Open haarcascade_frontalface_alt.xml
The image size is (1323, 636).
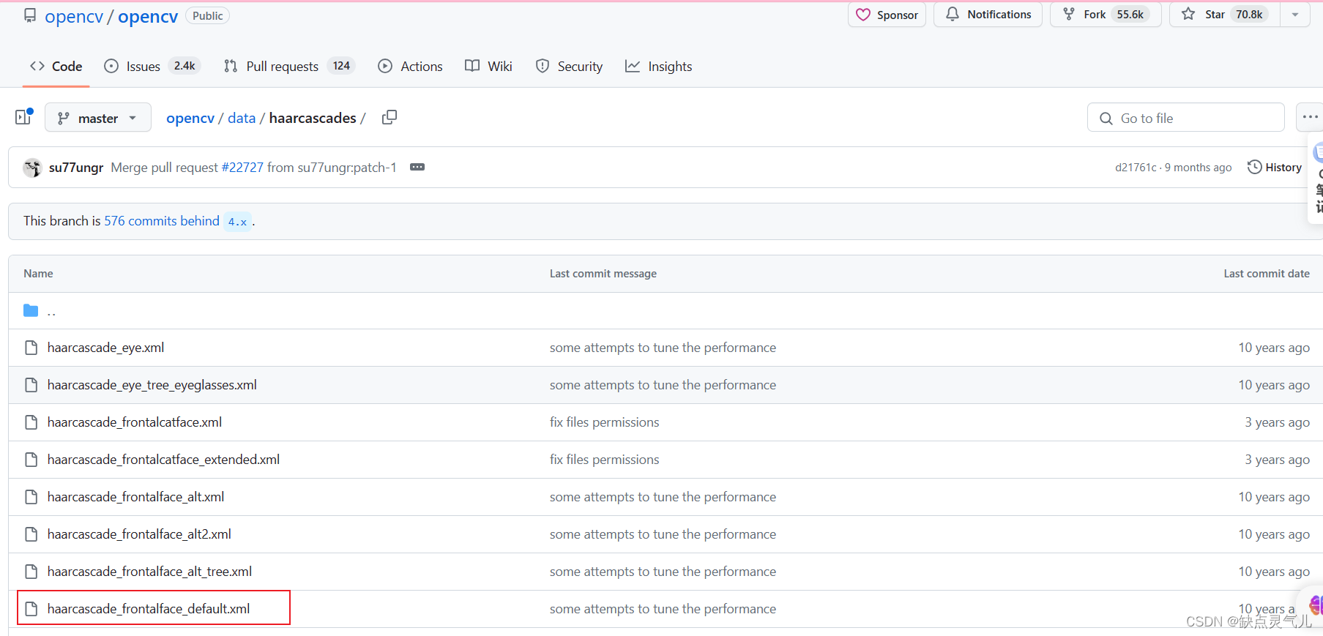(x=135, y=497)
